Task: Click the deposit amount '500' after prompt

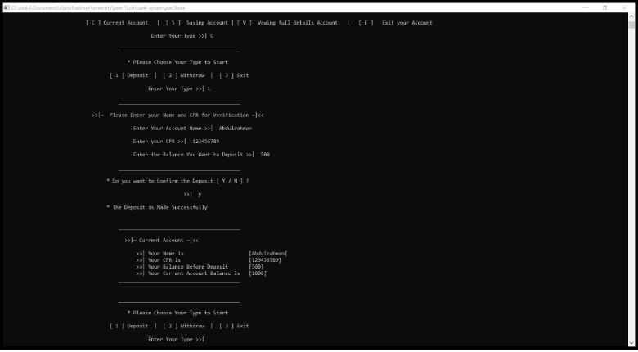Action: (x=265, y=155)
